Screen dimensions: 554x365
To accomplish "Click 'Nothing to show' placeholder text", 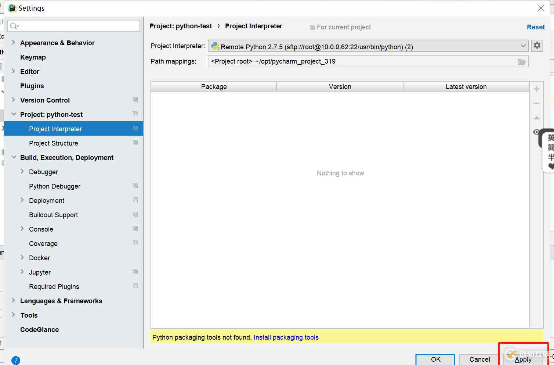I will click(x=340, y=173).
